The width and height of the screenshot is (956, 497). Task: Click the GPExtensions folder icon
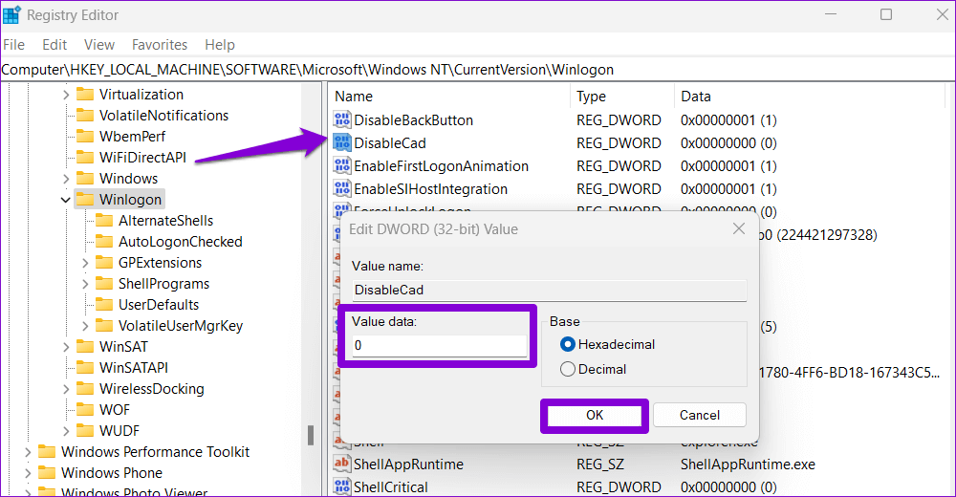point(104,262)
